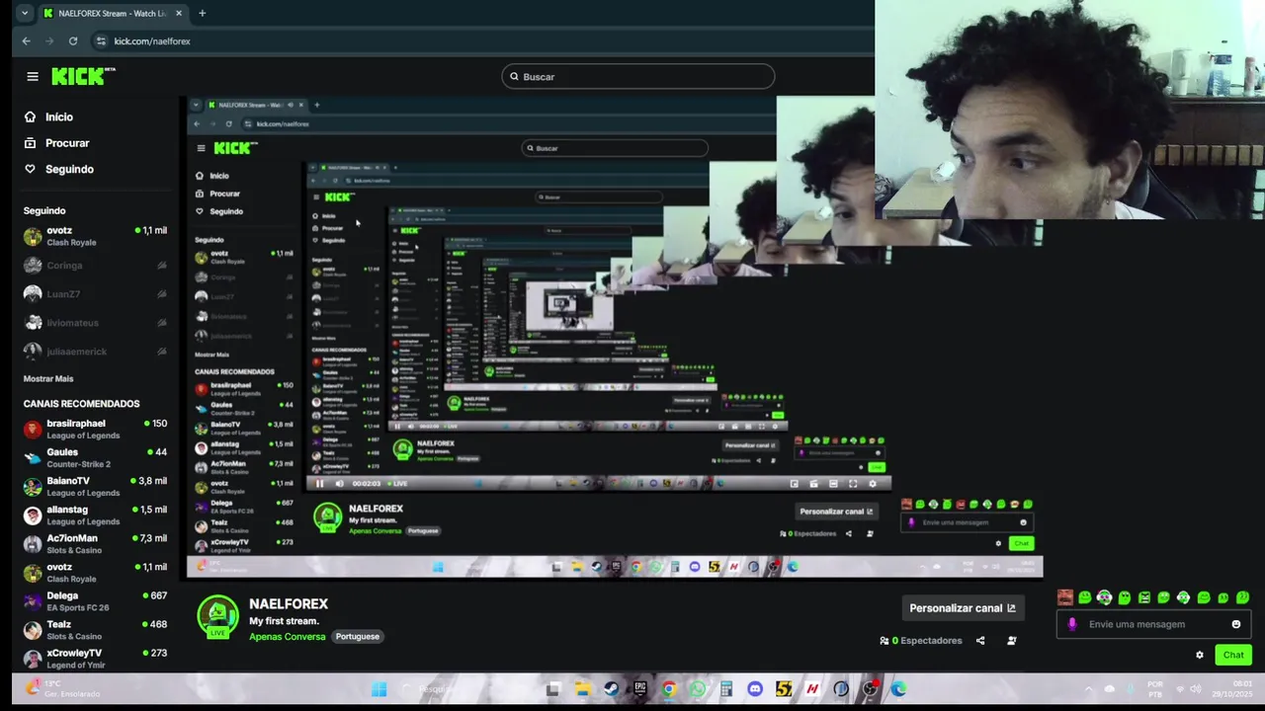Click the Seguindo heart icon

(30, 169)
